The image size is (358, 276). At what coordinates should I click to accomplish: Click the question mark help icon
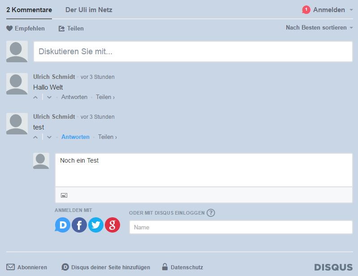(x=211, y=213)
